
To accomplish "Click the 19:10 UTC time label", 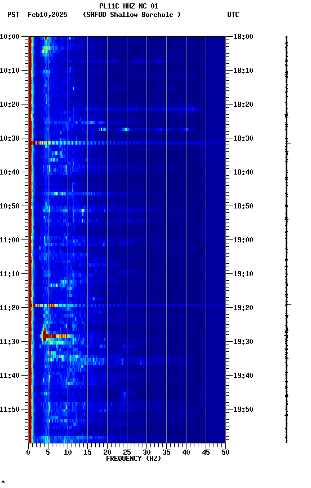I will coord(243,274).
